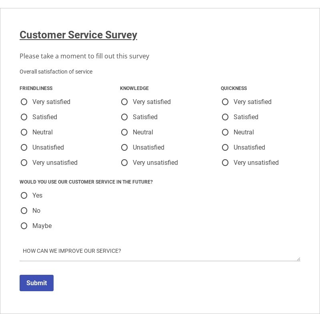
Task: Select Very unsatisfied for Quickness
Action: 225,163
